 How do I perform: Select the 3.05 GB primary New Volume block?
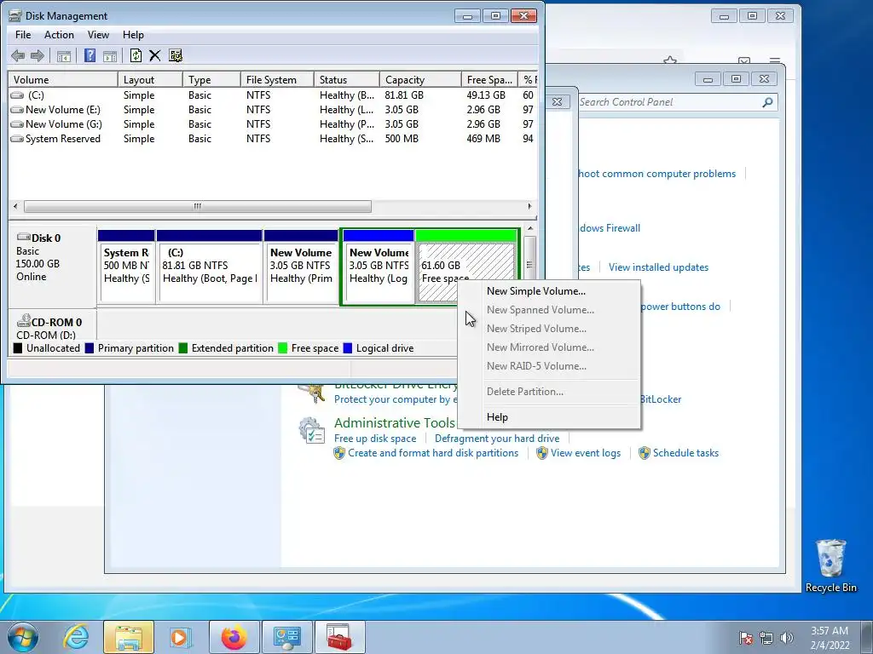click(301, 266)
